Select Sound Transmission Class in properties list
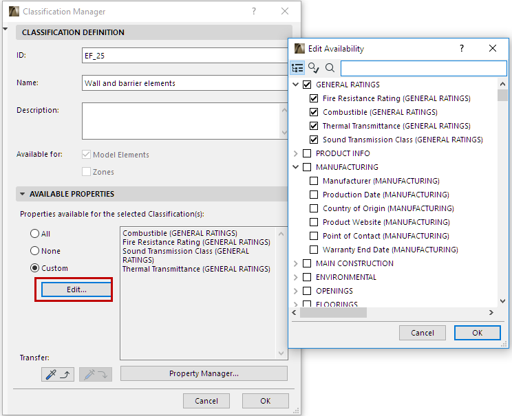Screen dimensions: 512x416 coord(186,256)
